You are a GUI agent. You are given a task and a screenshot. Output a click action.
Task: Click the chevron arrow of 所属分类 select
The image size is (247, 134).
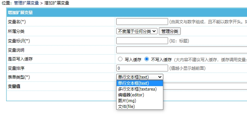coord(154,31)
